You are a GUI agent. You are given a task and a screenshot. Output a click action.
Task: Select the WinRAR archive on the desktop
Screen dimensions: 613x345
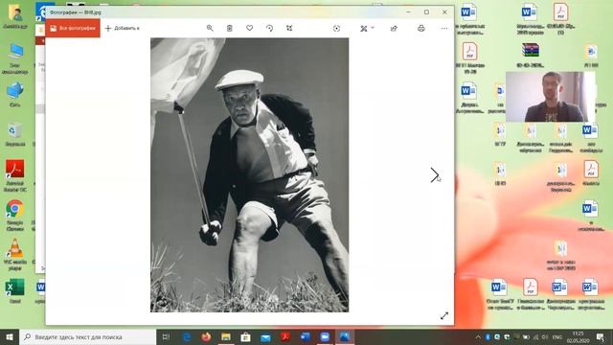tap(530, 55)
